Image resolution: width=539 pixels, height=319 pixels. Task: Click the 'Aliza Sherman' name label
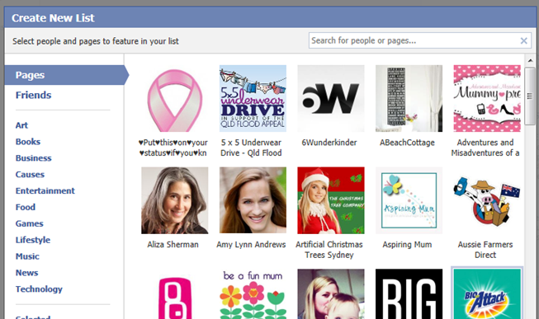click(x=173, y=245)
